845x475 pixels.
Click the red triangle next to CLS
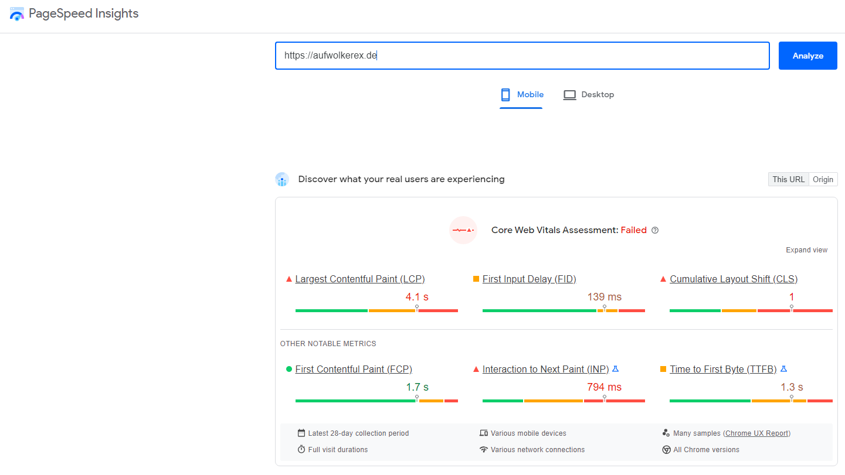[663, 279]
